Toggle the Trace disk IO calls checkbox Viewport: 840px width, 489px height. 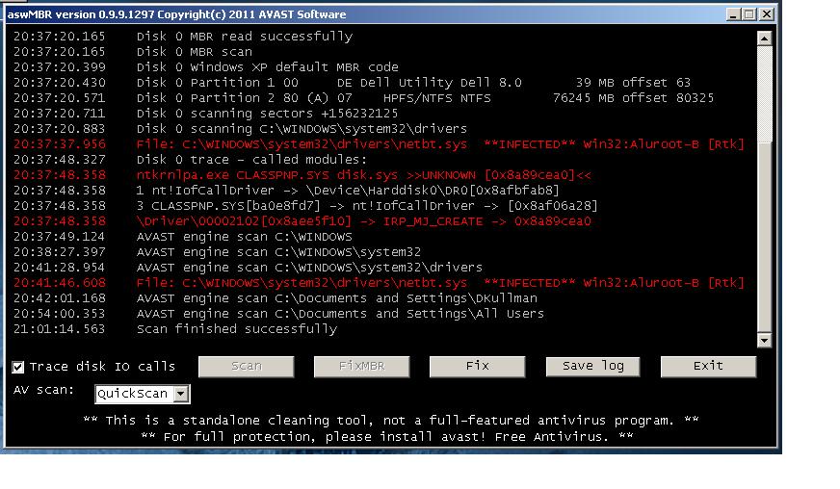click(18, 367)
